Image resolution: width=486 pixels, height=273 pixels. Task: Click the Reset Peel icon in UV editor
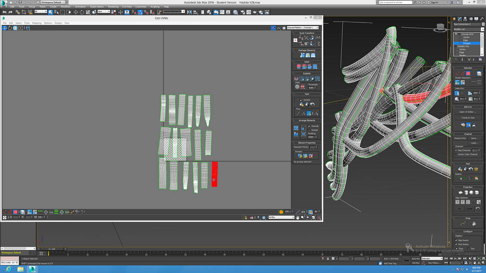[312, 104]
